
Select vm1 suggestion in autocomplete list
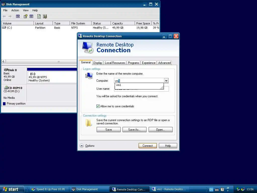click(x=139, y=85)
